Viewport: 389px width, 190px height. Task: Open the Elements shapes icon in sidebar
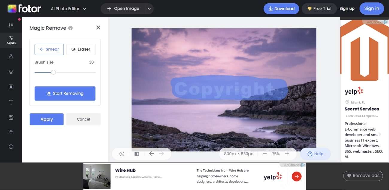(11, 117)
